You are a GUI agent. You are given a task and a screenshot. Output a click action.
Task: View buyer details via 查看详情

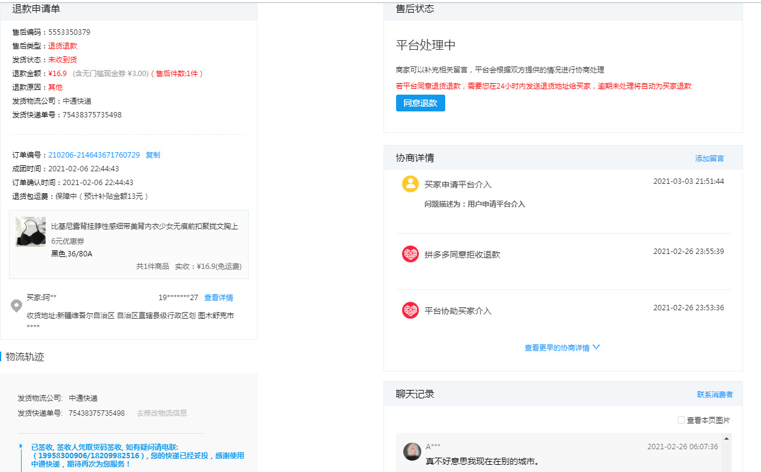point(219,297)
